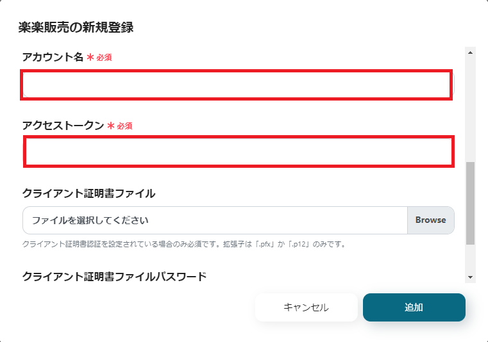Click the certificate file extension helper text

184,244
